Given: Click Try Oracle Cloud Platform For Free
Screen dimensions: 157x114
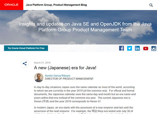Looking at the screenshot, I should [x=26, y=48].
